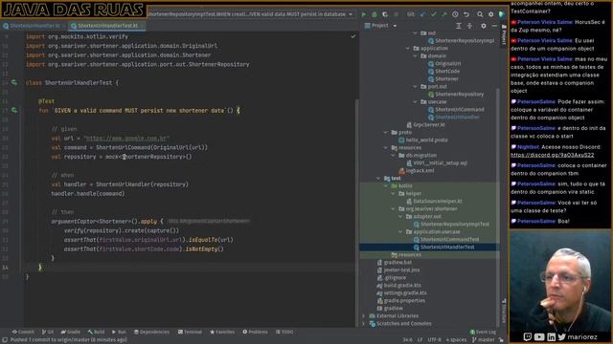Click the master branch widget in status bar

tap(484, 340)
